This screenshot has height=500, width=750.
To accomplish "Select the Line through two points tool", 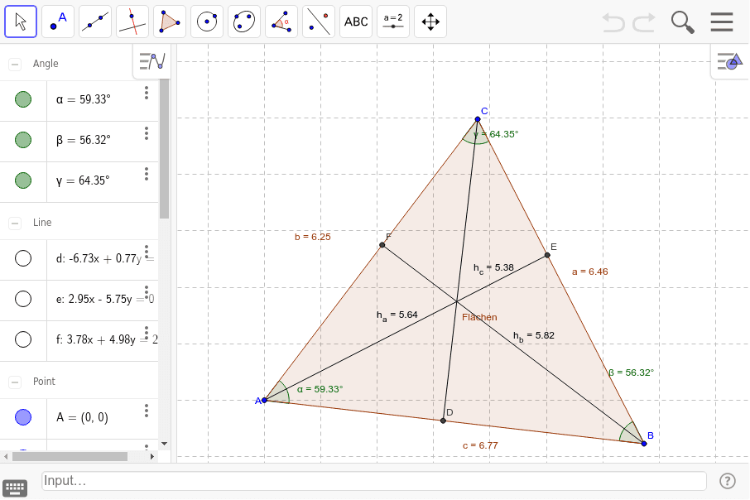I will [x=95, y=22].
